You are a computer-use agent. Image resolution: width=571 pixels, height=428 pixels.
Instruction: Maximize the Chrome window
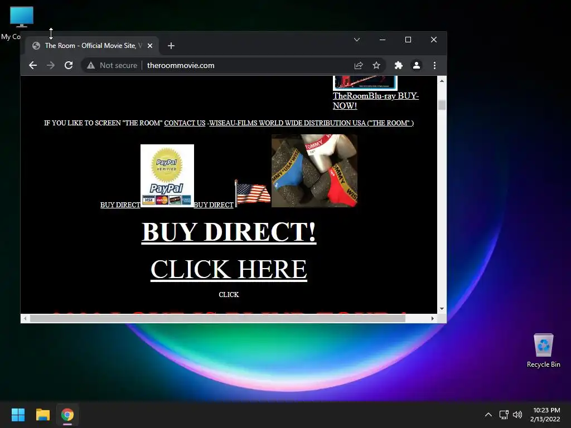(x=408, y=40)
